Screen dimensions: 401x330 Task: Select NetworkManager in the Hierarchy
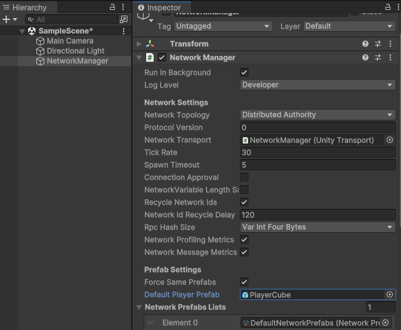[77, 61]
